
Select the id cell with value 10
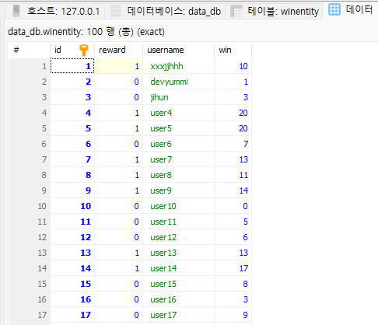coord(72,206)
